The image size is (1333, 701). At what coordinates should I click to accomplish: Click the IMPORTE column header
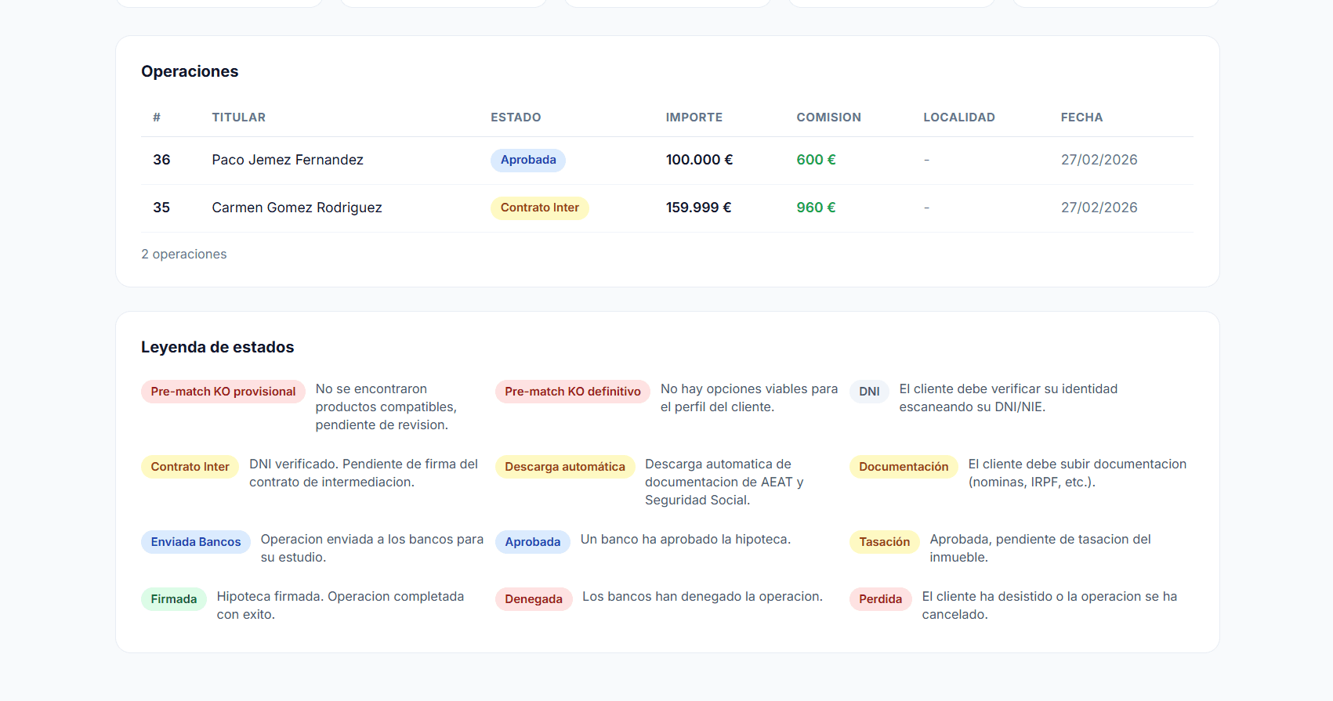click(694, 117)
